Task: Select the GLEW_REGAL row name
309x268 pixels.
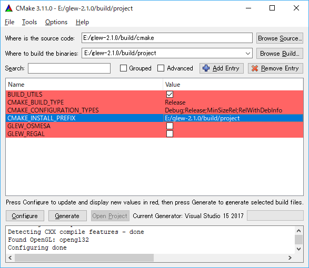Action: [26, 134]
